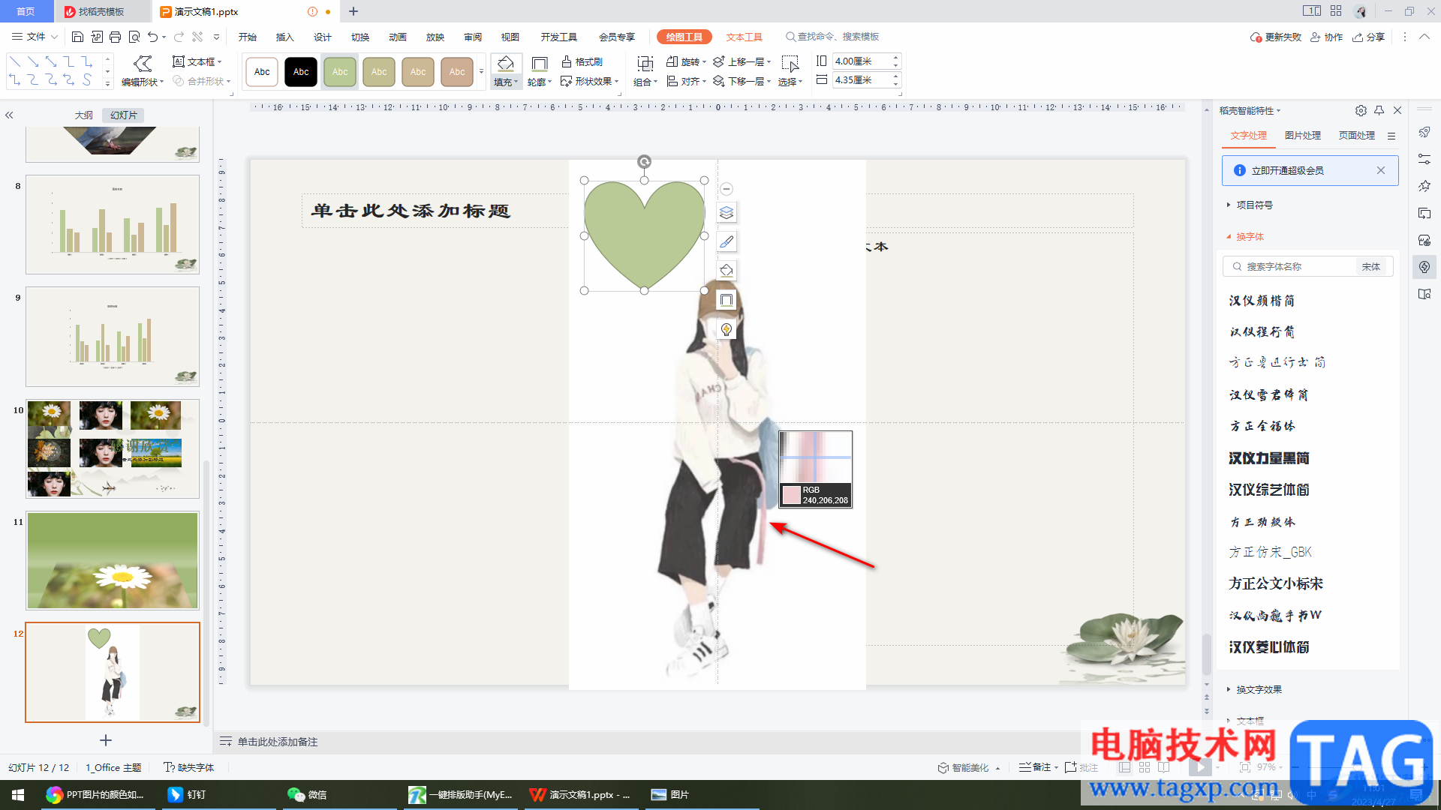The height and width of the screenshot is (810, 1441).
Task: Open the 找稻壳模板 document tab
Action: coord(102,11)
